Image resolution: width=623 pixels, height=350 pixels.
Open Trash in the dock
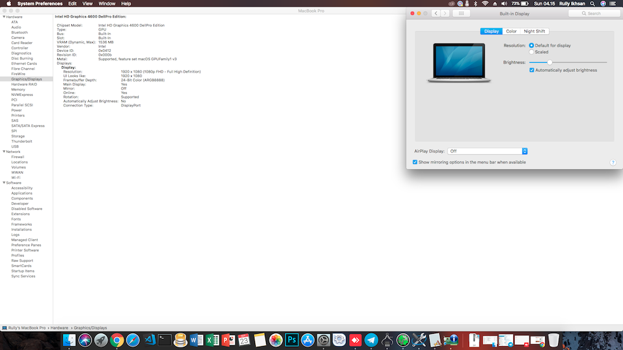pyautogui.click(x=554, y=340)
